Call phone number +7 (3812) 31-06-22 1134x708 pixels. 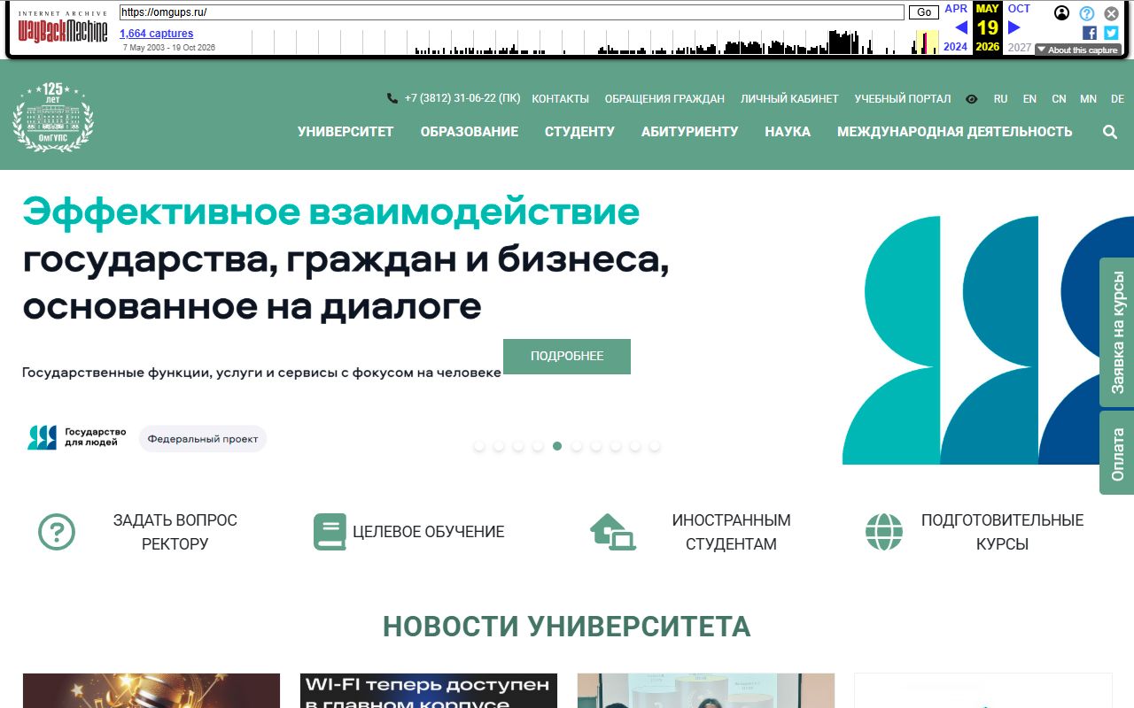pyautogui.click(x=462, y=99)
